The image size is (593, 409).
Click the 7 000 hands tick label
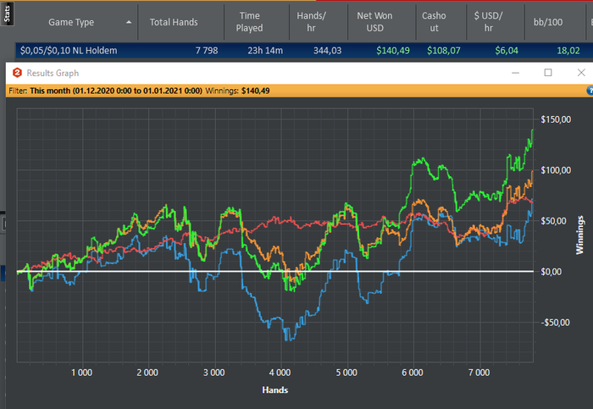[x=479, y=373]
